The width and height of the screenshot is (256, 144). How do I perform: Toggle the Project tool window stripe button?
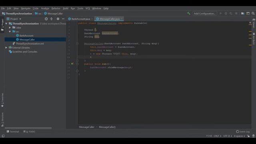pyautogui.click(x=2, y=25)
